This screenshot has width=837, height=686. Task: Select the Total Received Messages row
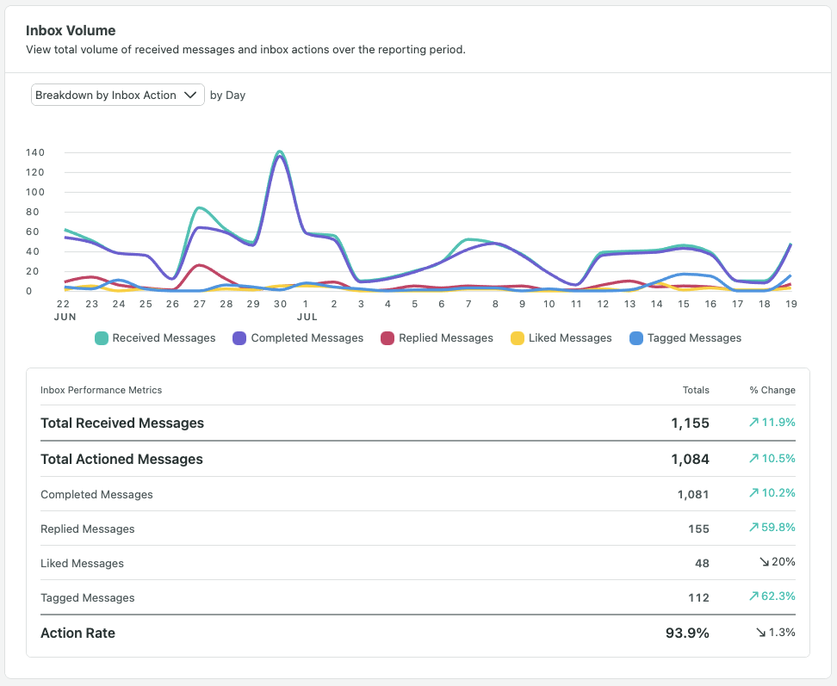122,423
